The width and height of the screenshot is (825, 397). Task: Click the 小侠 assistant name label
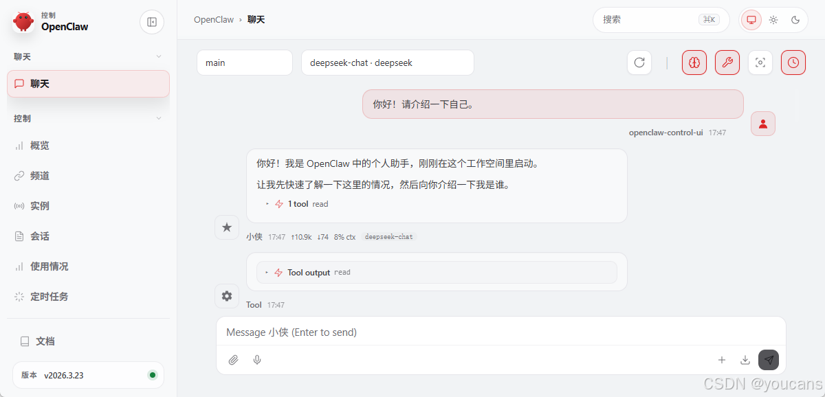click(x=254, y=237)
